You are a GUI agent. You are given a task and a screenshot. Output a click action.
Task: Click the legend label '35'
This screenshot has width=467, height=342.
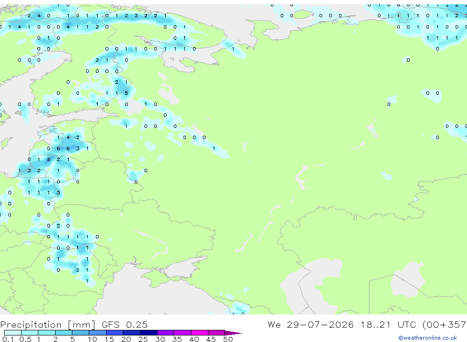[177, 339]
